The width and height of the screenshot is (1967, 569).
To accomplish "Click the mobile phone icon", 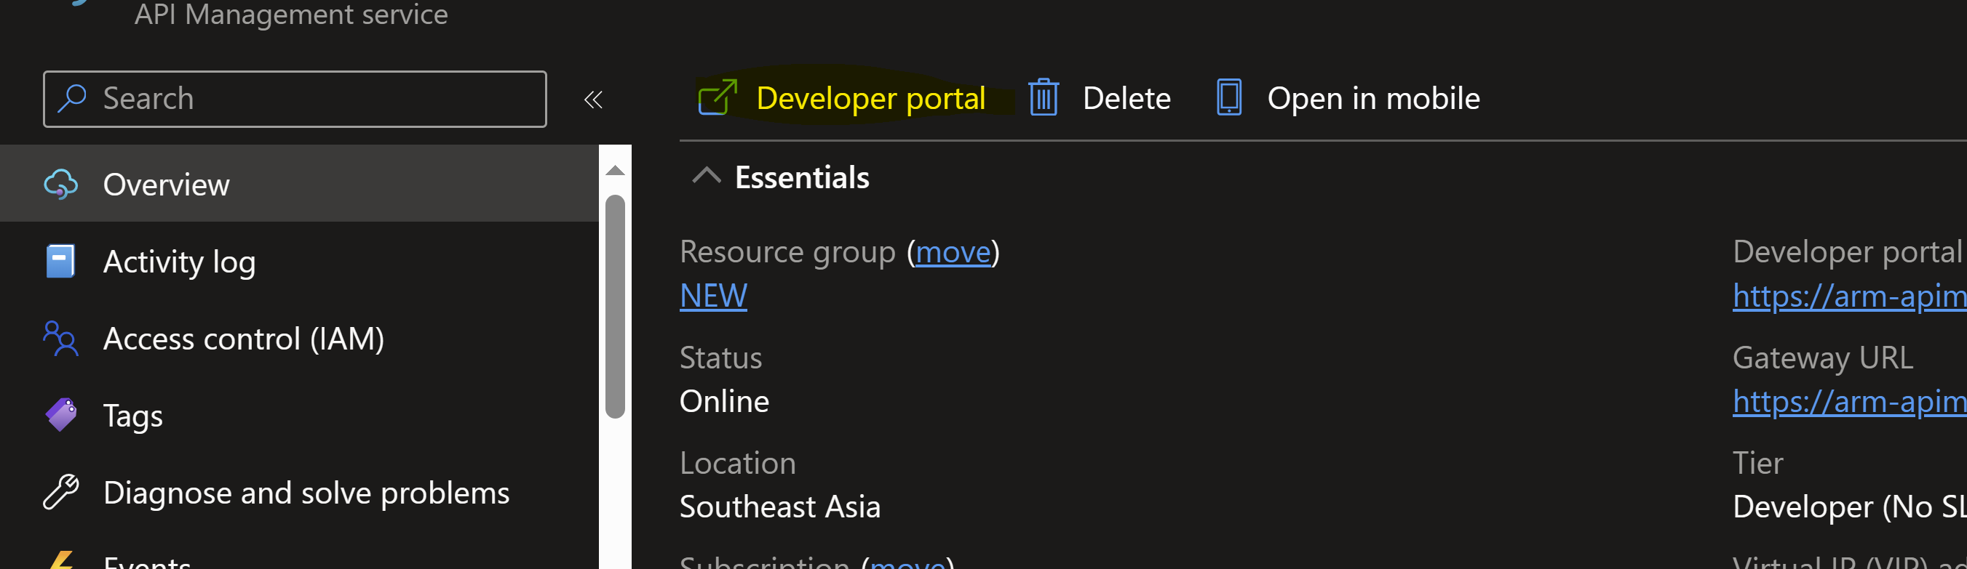I will tap(1228, 97).
